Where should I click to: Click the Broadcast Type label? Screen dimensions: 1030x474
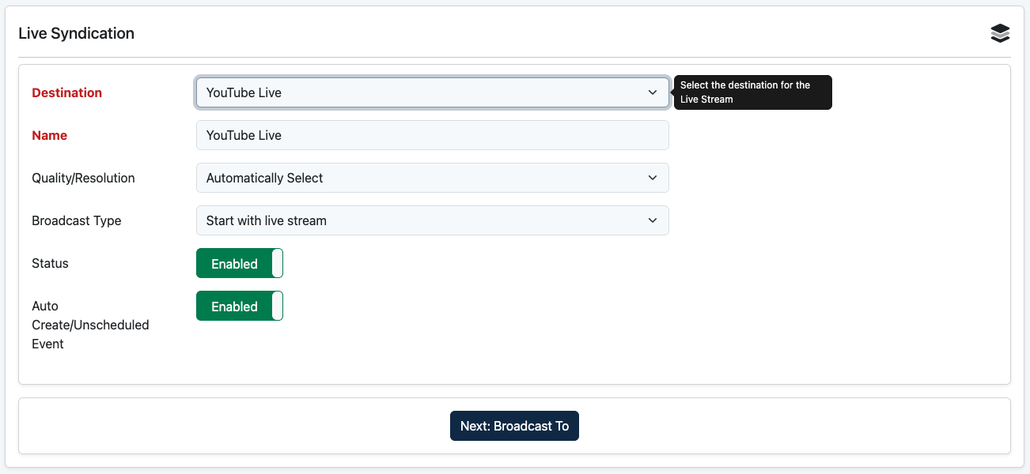[x=76, y=220]
